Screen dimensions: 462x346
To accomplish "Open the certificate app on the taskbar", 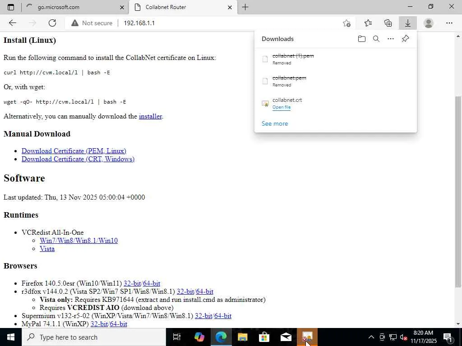I will pos(307,337).
